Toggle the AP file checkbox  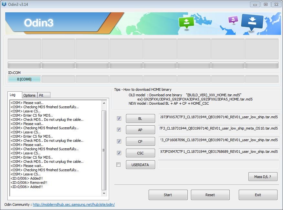pos(119,130)
